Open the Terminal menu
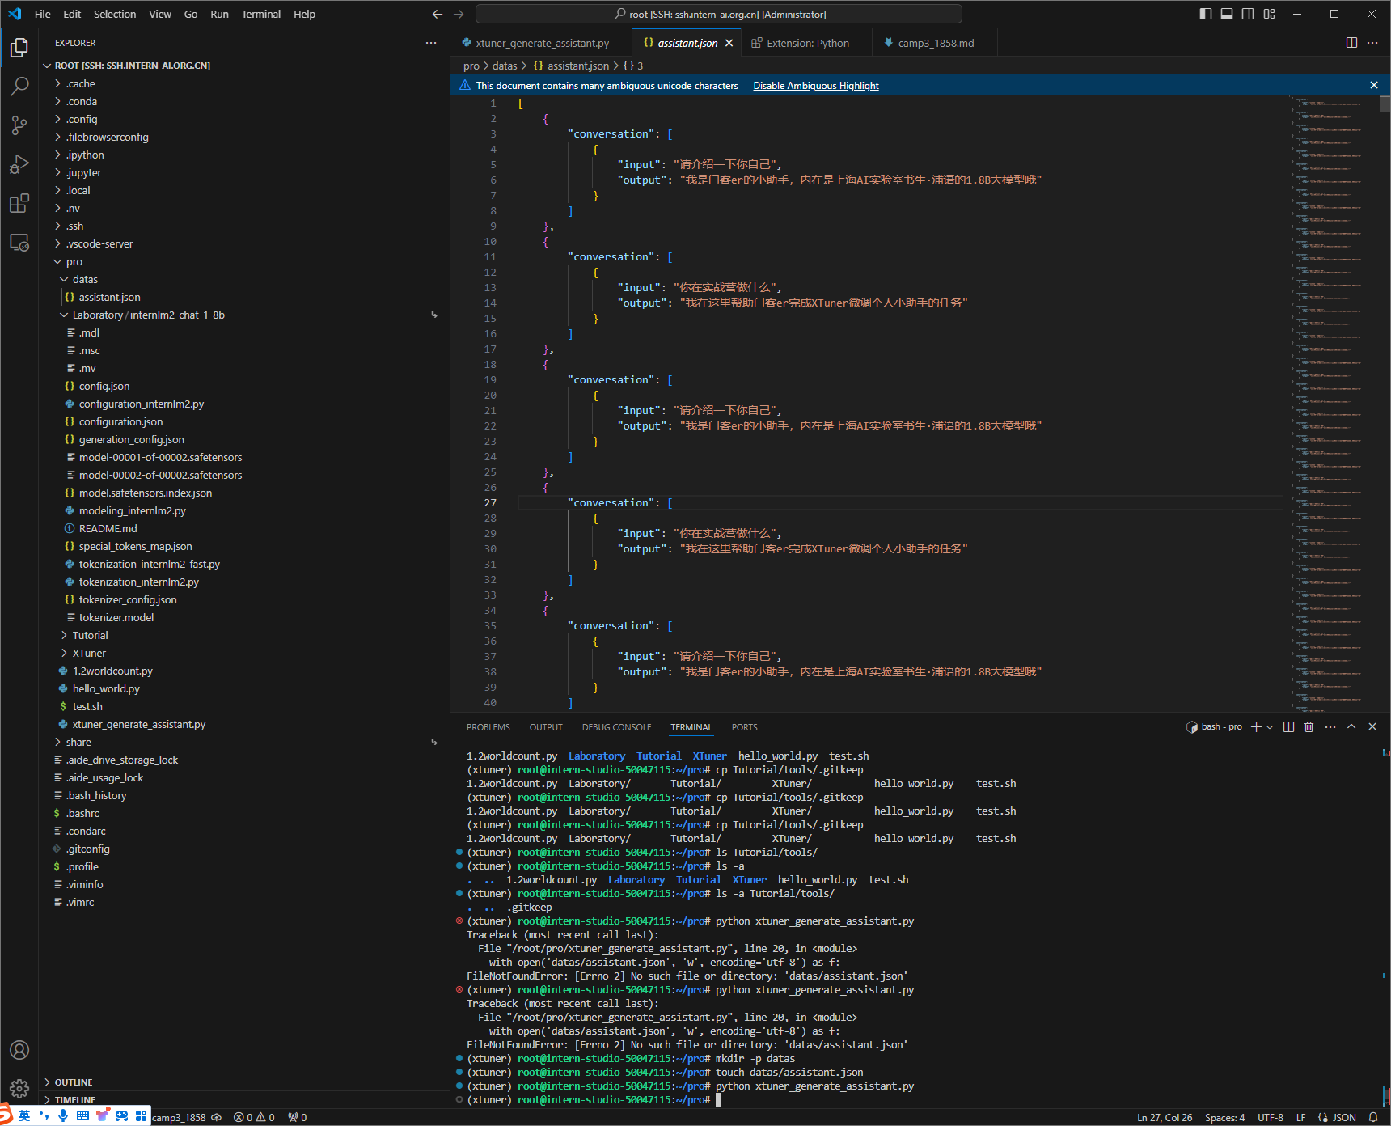 [x=261, y=14]
